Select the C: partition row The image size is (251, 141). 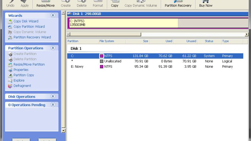(x=155, y=56)
